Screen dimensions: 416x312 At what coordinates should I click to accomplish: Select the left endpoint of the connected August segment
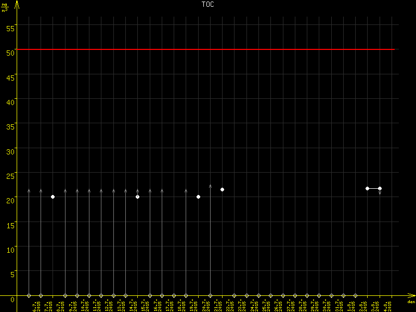(368, 188)
